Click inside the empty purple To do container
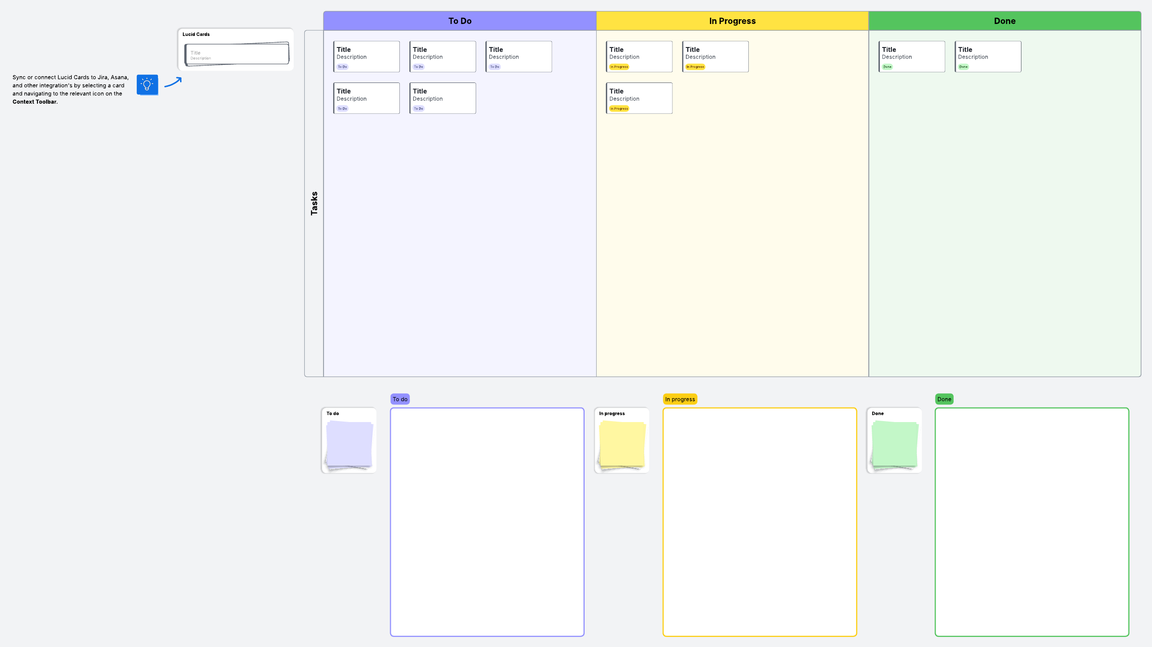This screenshot has width=1152, height=647. pos(487,522)
